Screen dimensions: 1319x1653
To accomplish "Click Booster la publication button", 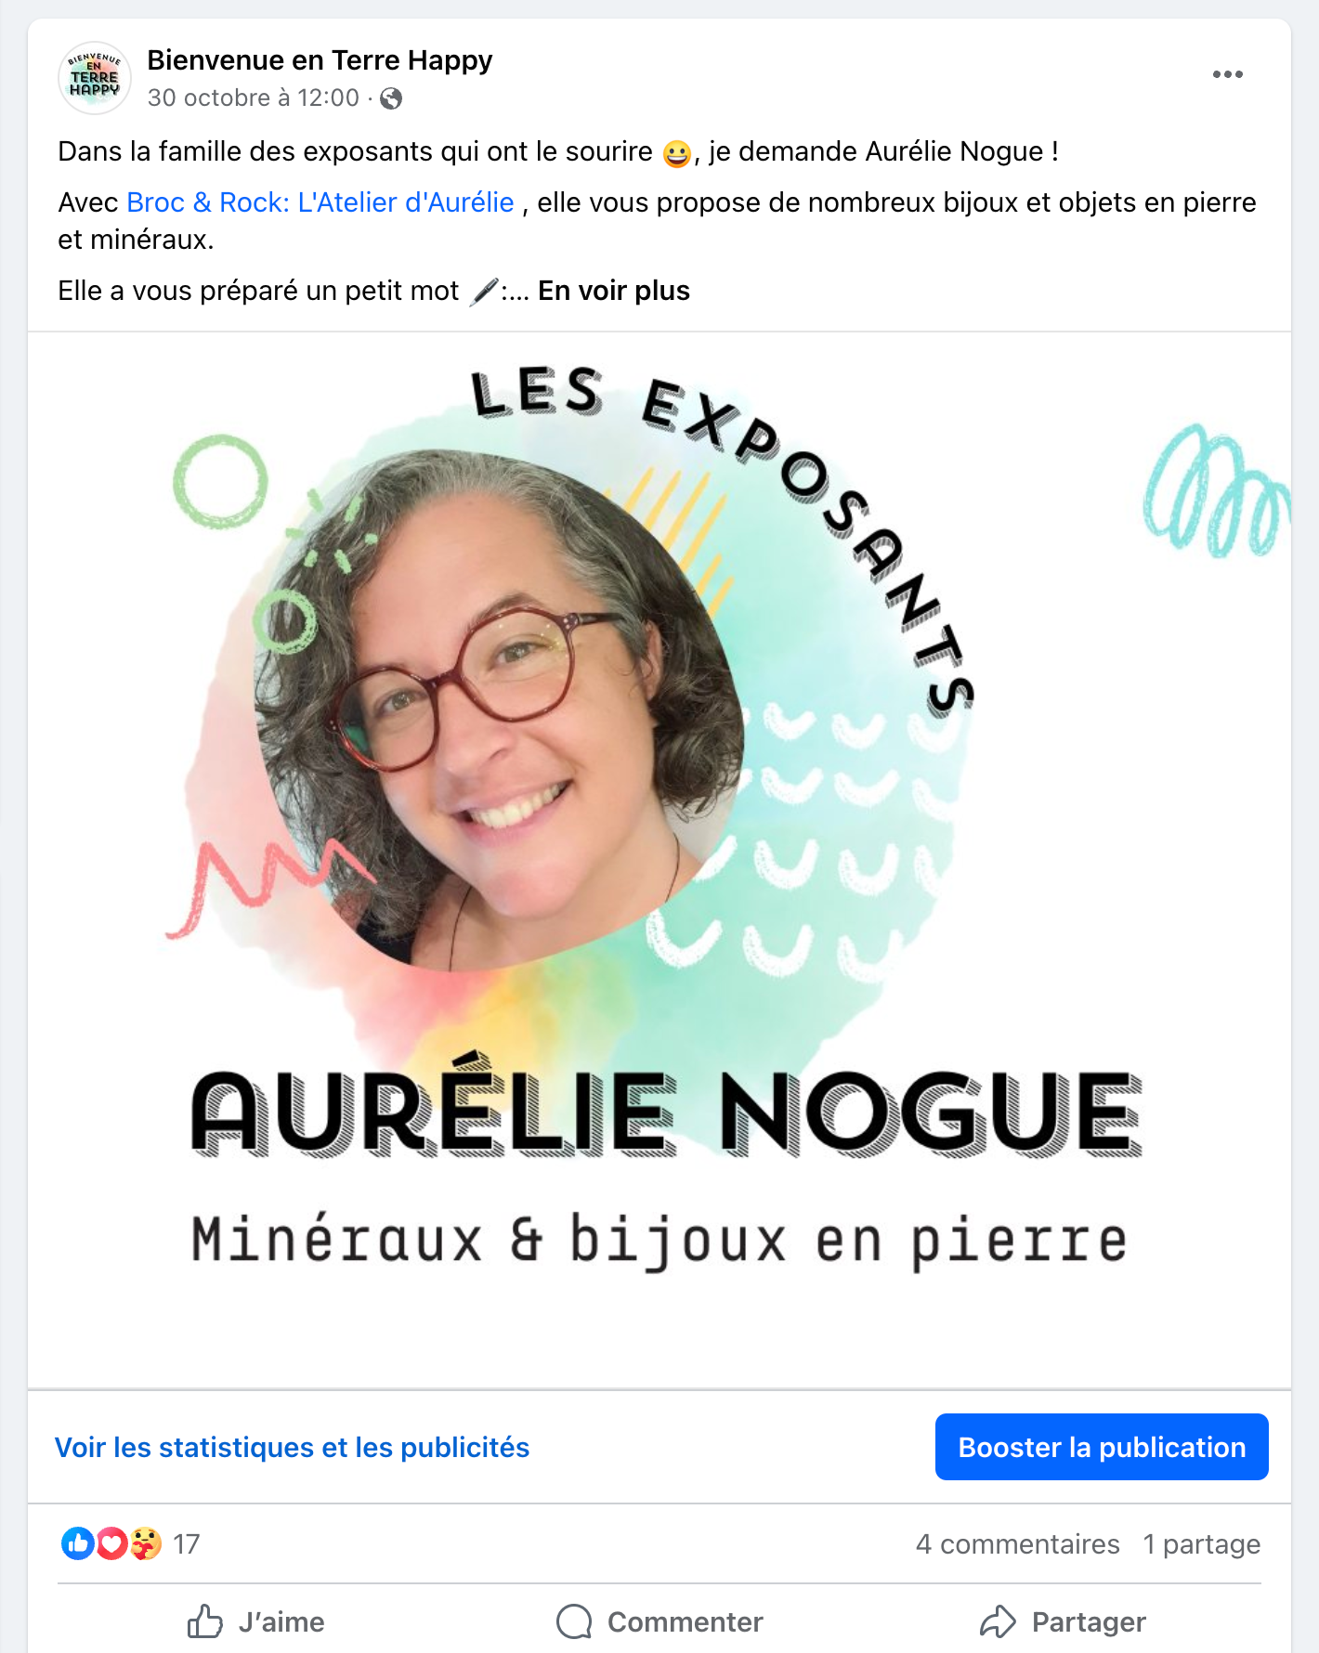I will tap(1102, 1447).
